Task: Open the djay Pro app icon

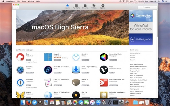Action: pyautogui.click(x=76, y=95)
